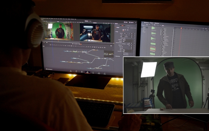Select the Tools tab in Inspector

[122, 26]
